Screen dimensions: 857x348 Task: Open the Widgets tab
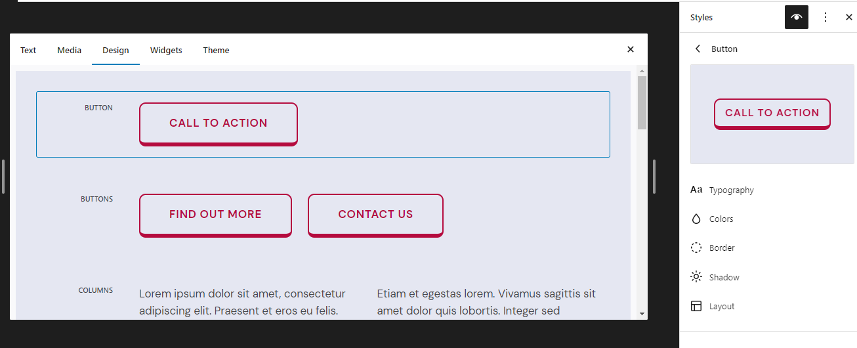(x=166, y=50)
